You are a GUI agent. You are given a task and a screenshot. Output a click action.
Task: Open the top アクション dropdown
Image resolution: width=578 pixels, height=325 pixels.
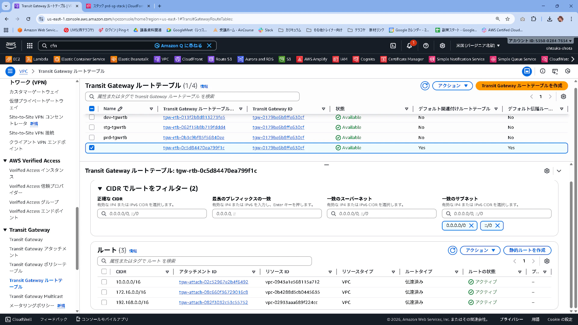point(452,86)
